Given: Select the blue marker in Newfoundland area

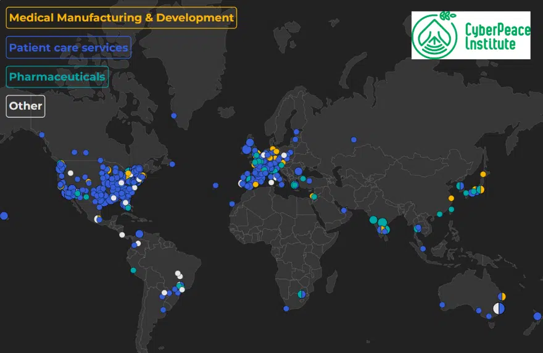Looking at the screenshot, I should click(x=172, y=164).
